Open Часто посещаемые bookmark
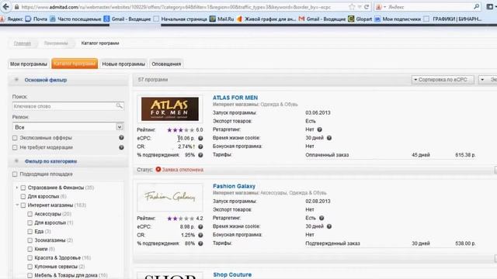Screen dimensions: 497x279 click(75, 19)
